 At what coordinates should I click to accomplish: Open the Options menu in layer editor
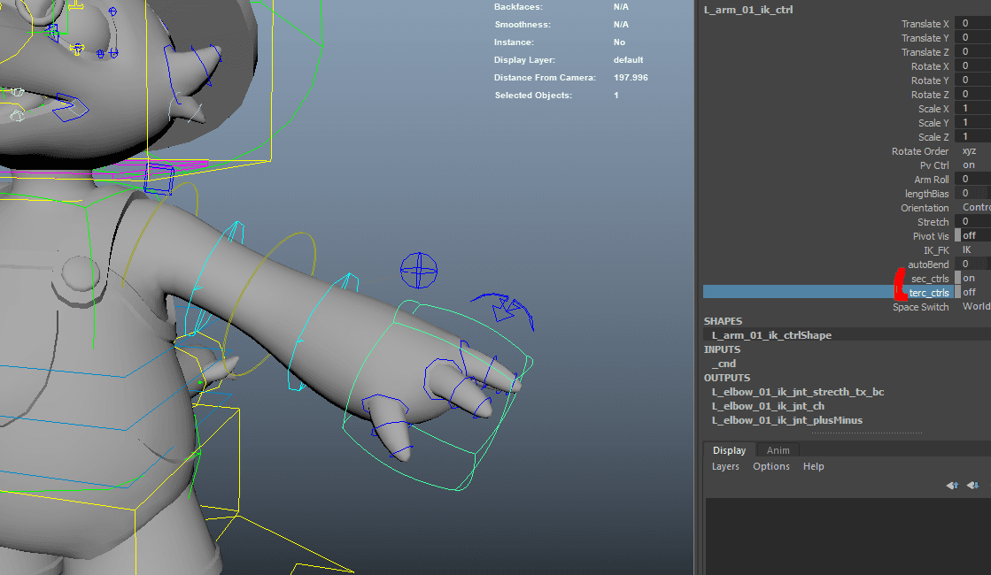[x=771, y=466]
